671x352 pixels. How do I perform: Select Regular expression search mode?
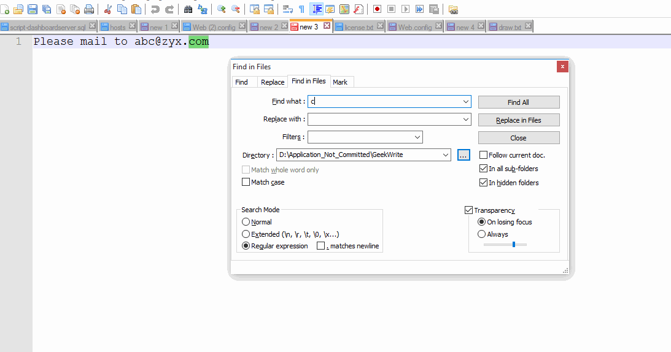point(246,246)
